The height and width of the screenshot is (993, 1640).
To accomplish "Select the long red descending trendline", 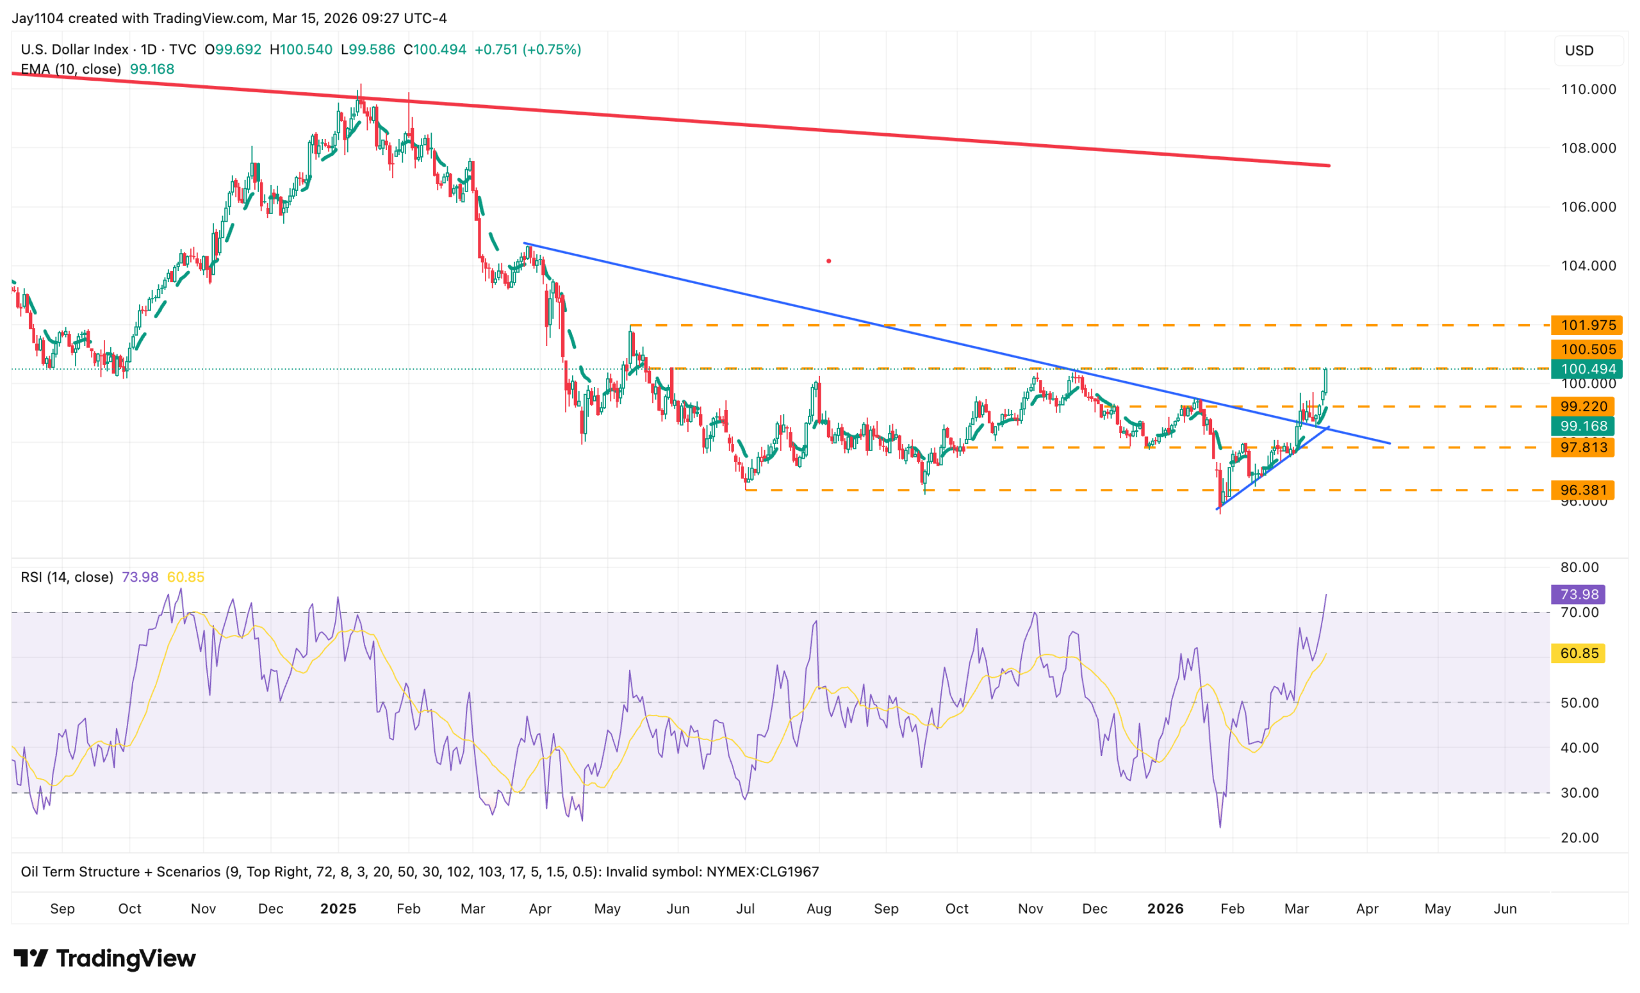I will click(666, 120).
